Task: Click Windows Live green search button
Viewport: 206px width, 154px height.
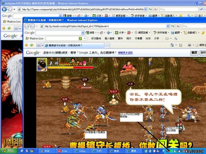Action: click(80, 38)
